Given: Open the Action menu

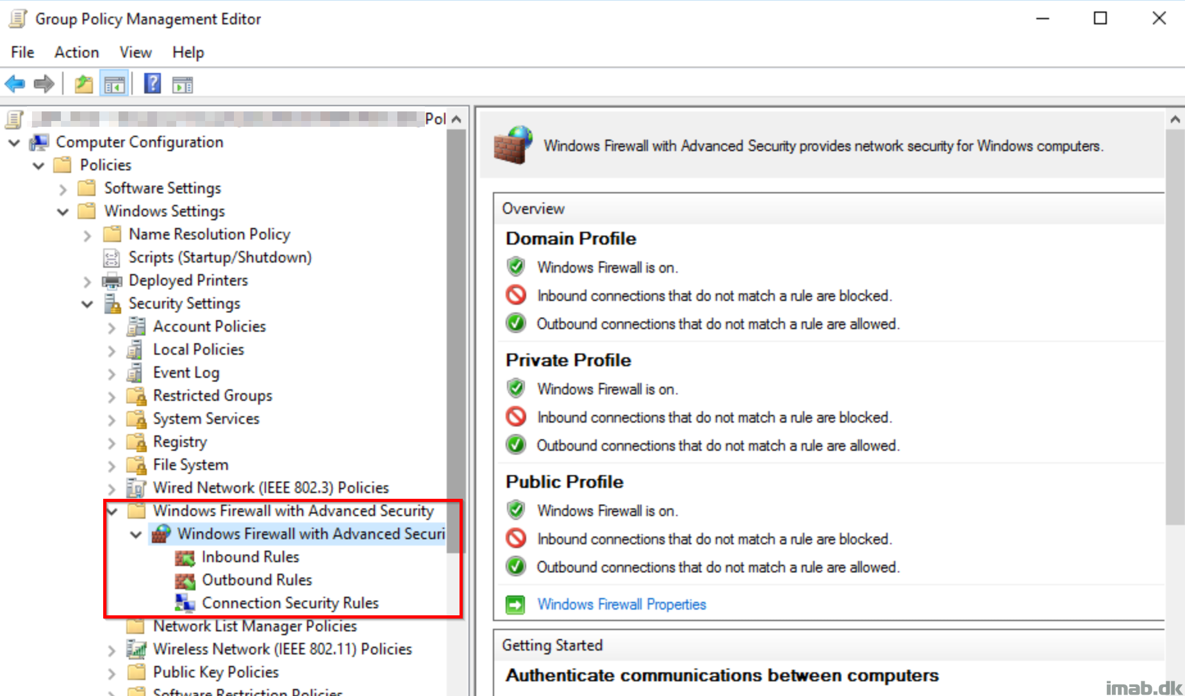Looking at the screenshot, I should [77, 53].
